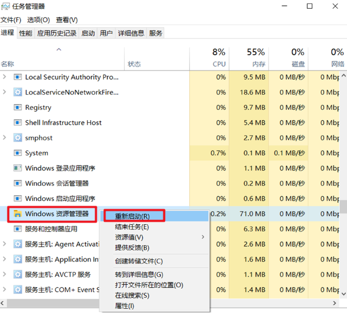This screenshot has width=347, height=313.
Task: Sort by the 网络 column header
Action: click(328, 58)
